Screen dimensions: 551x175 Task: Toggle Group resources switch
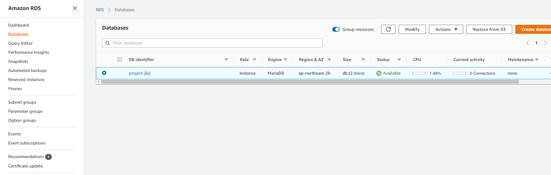coord(336,29)
